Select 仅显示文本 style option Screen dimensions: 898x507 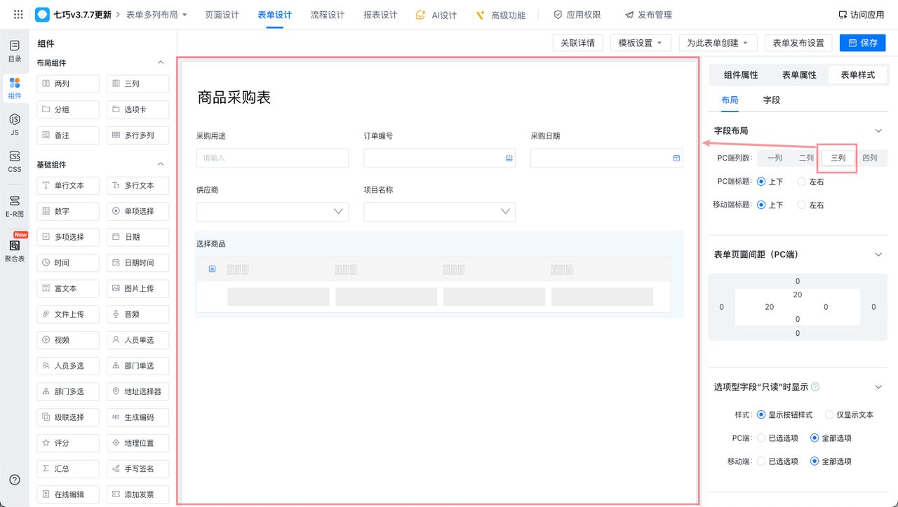pos(830,414)
